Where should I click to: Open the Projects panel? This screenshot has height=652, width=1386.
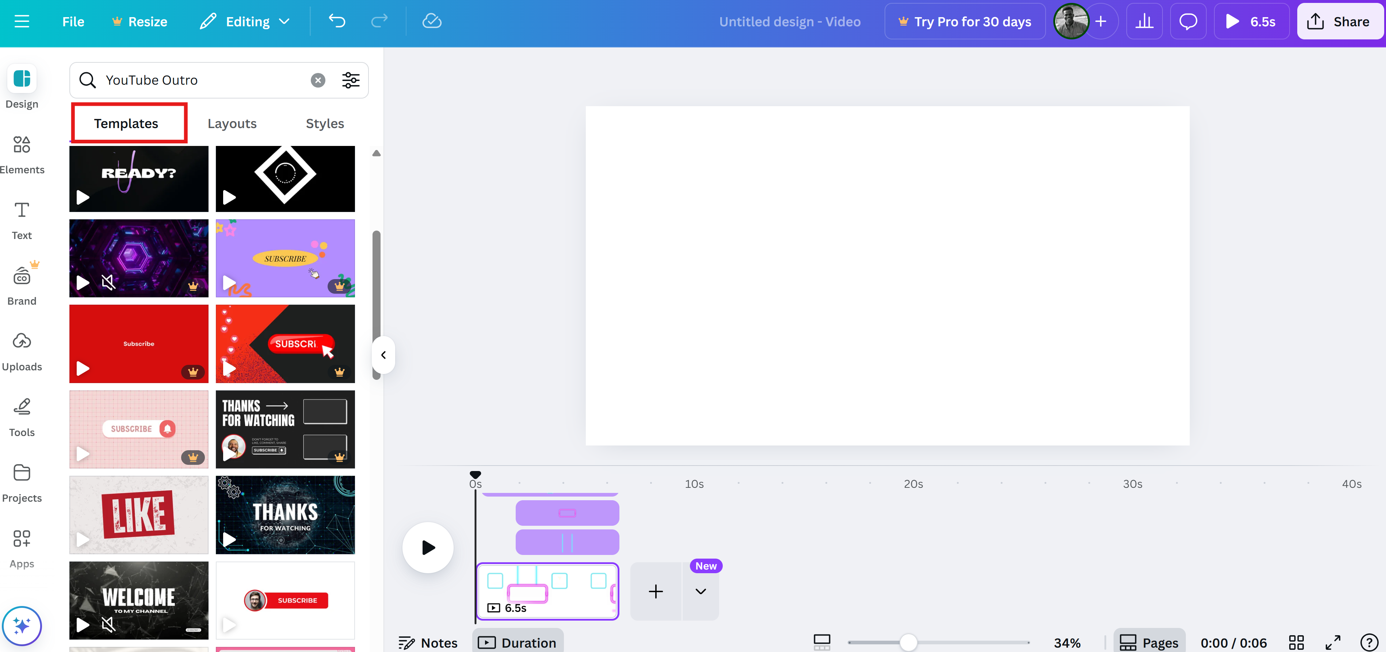pyautogui.click(x=22, y=482)
